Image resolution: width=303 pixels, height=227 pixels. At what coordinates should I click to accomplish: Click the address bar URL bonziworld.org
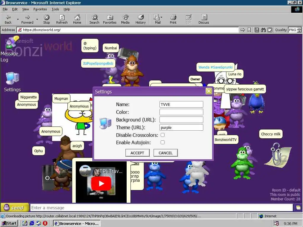pos(42,30)
